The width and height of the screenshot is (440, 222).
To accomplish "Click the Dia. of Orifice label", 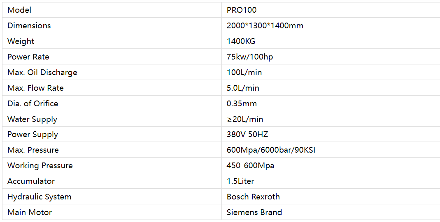I will 33,103.
